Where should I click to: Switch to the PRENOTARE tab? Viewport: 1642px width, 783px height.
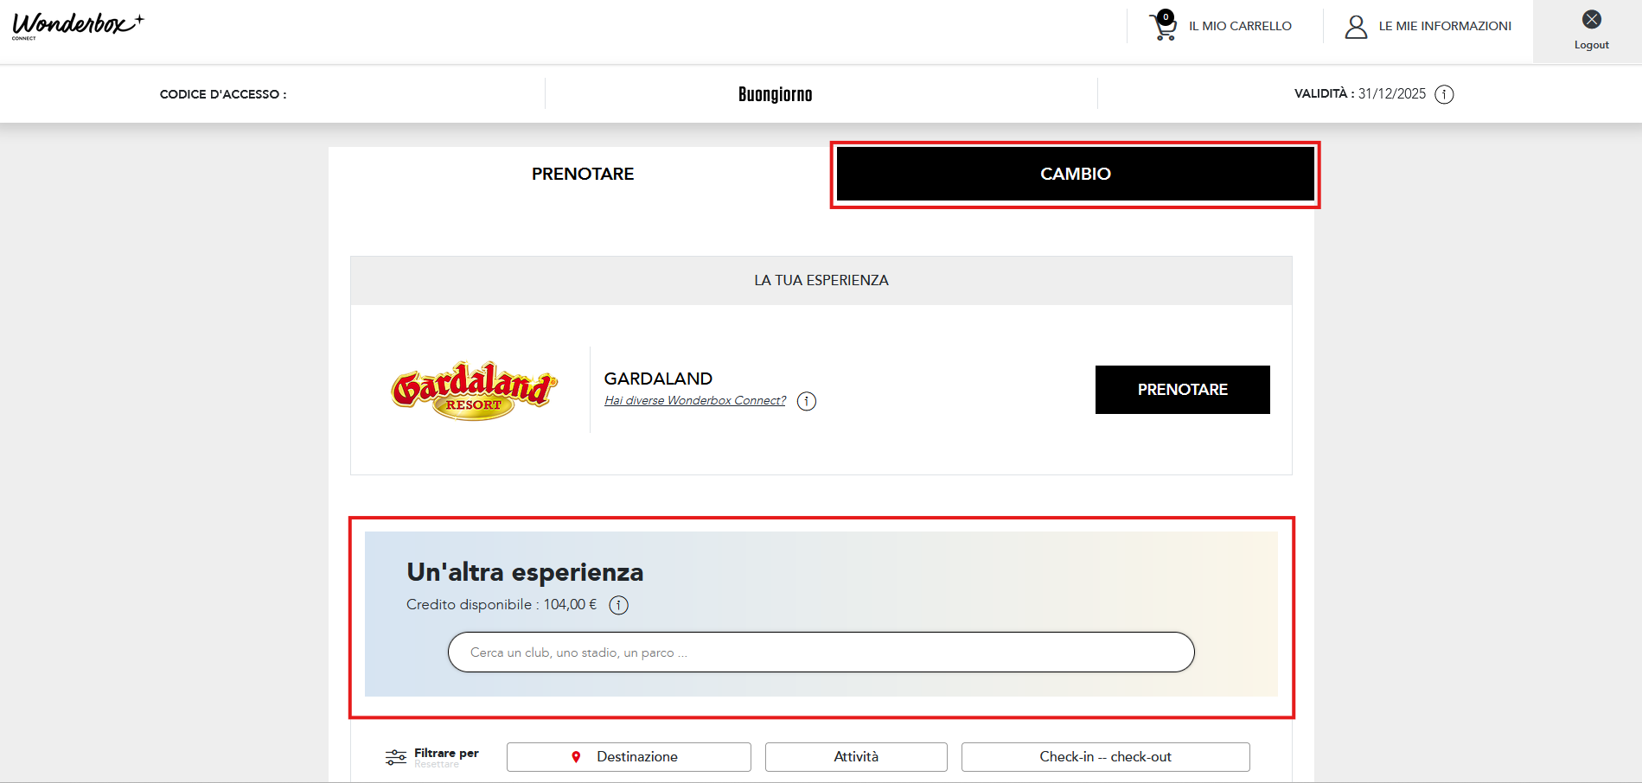tap(583, 174)
